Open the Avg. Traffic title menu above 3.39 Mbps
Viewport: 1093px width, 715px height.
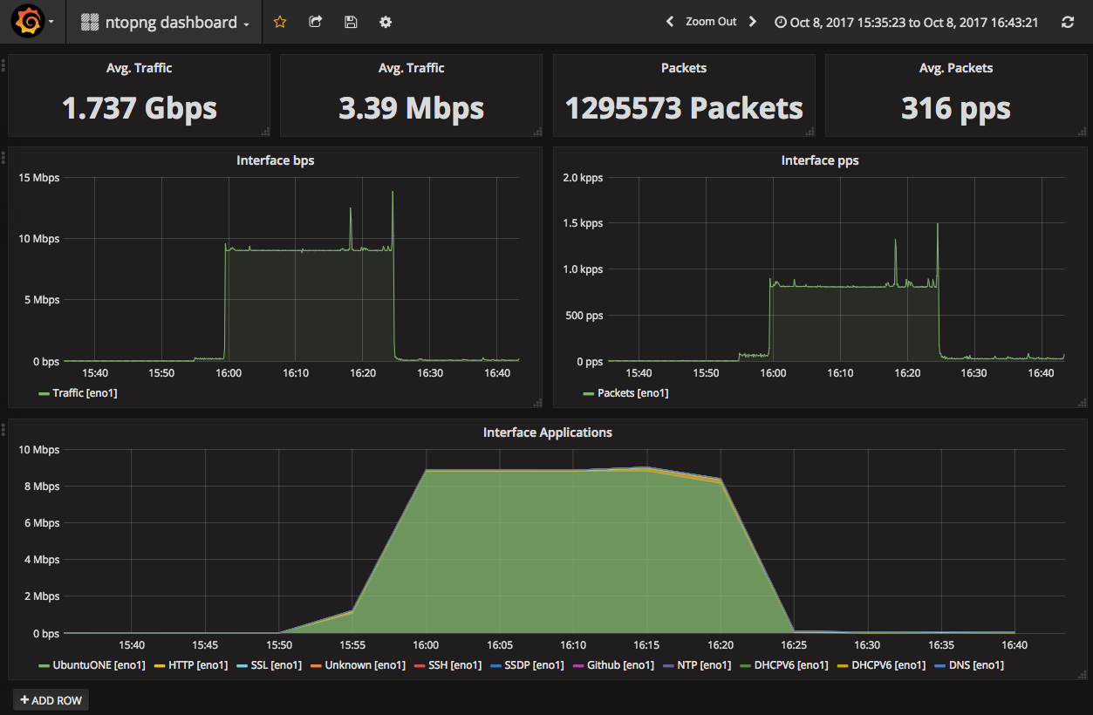pos(412,68)
